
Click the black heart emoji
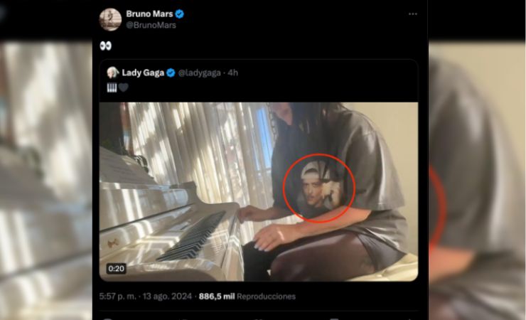(122, 87)
